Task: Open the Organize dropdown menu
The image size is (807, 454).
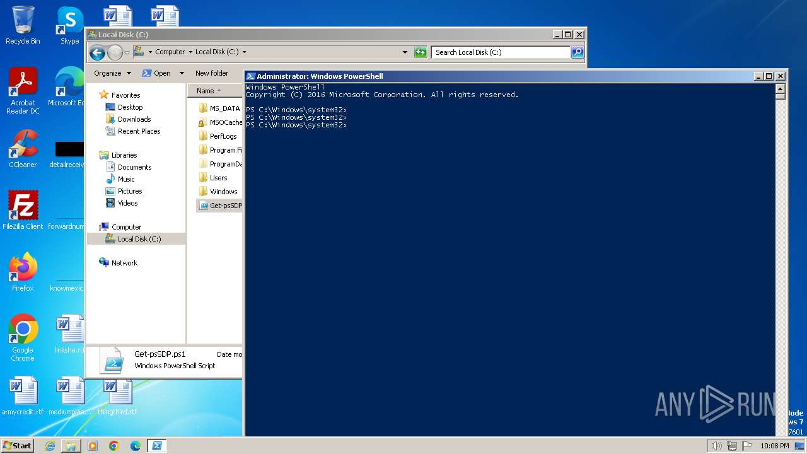Action: (113, 73)
